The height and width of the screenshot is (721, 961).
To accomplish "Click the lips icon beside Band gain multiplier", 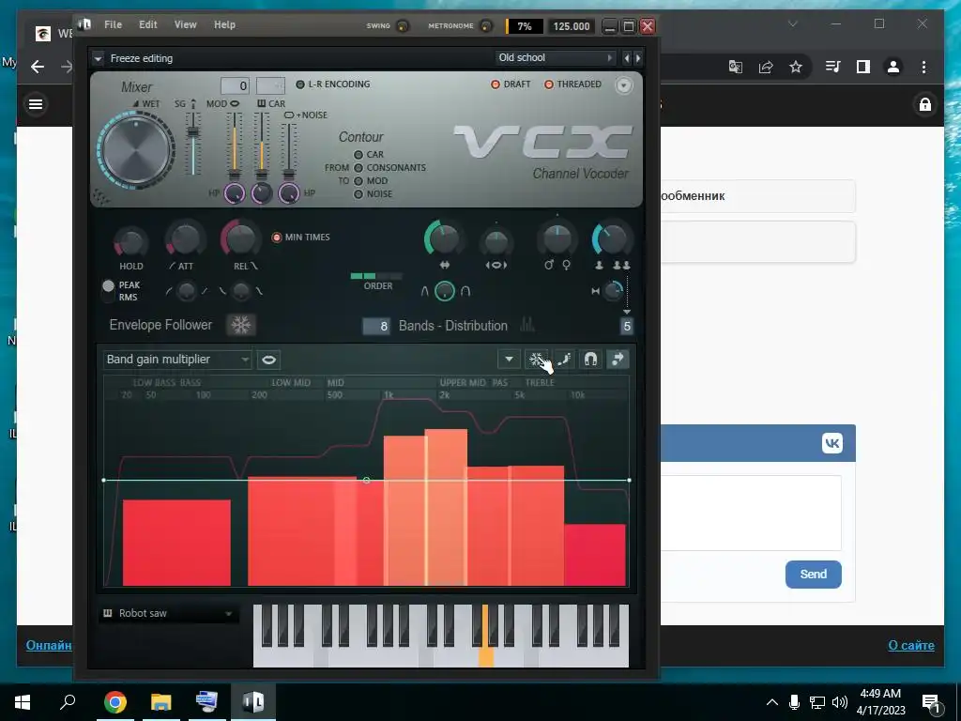I will 268,360.
